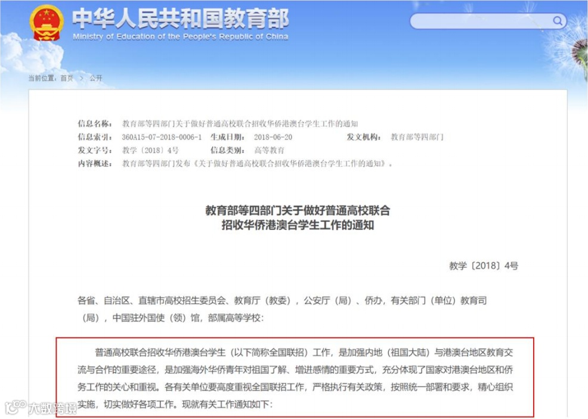Screen dimensions: 588x419
Task: Select the 信息索引 label
Action: 94,137
